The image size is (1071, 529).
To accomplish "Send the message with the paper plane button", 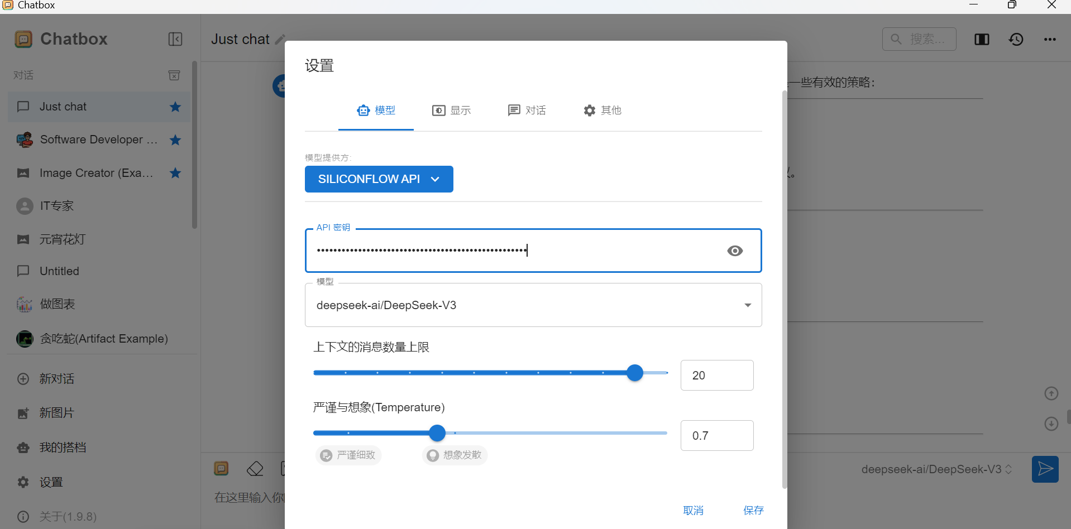I will click(x=1045, y=469).
